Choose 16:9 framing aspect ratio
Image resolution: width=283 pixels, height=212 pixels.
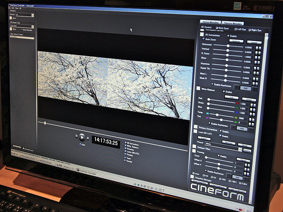pos(220,179)
